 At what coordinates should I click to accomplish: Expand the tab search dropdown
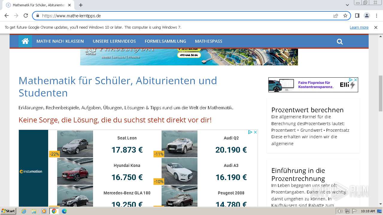[x=347, y=5]
